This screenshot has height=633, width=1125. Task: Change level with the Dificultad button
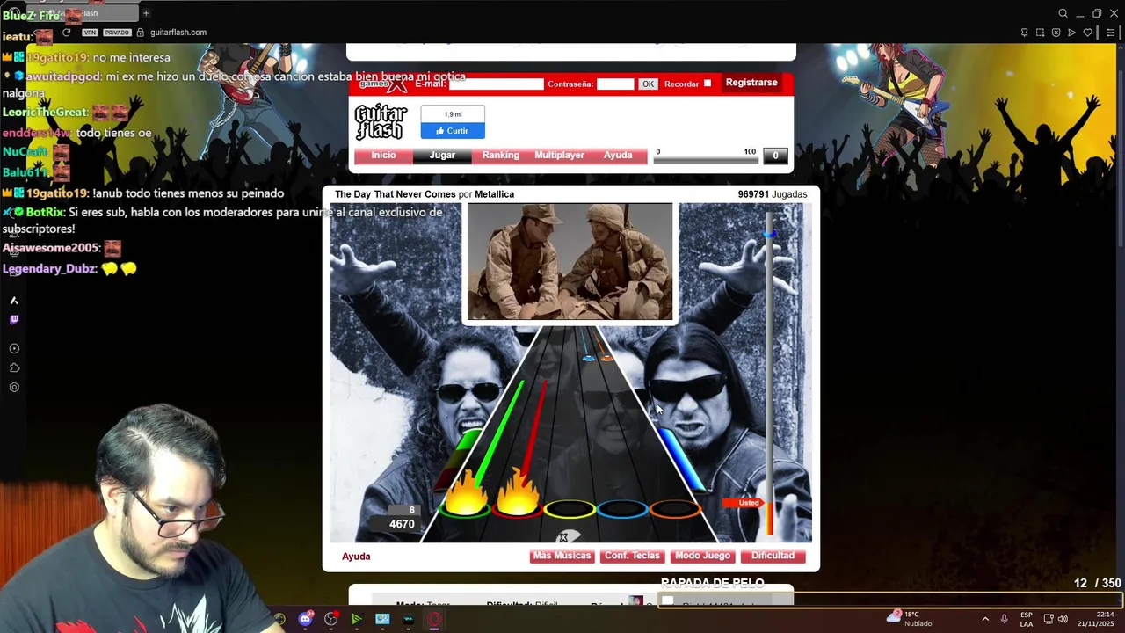pos(773,556)
